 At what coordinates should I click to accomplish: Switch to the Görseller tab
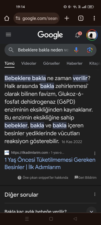tap(52, 63)
